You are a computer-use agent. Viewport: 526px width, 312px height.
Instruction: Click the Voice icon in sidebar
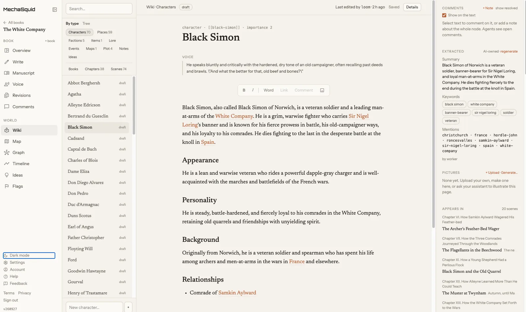pyautogui.click(x=7, y=84)
